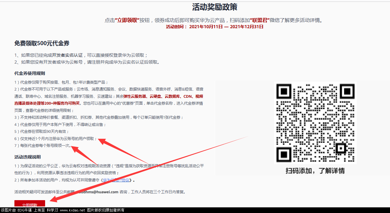Click the line about 注册并完成华为云实名认证
The image size is (390, 213).
[x=87, y=62]
